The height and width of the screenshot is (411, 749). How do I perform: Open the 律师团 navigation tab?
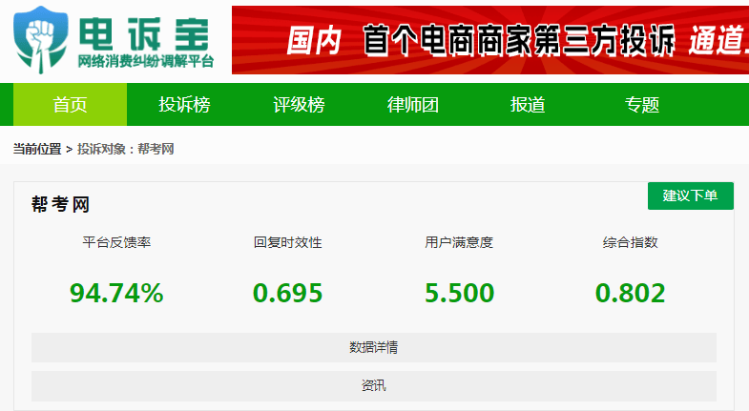(x=413, y=105)
